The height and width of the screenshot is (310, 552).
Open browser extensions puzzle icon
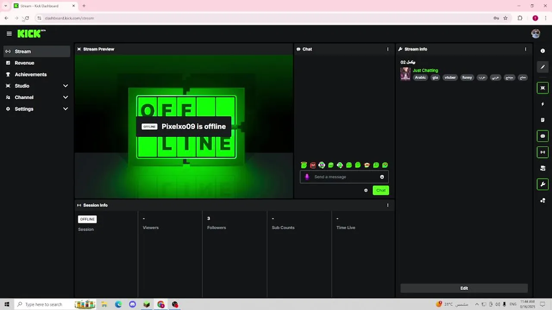(520, 18)
